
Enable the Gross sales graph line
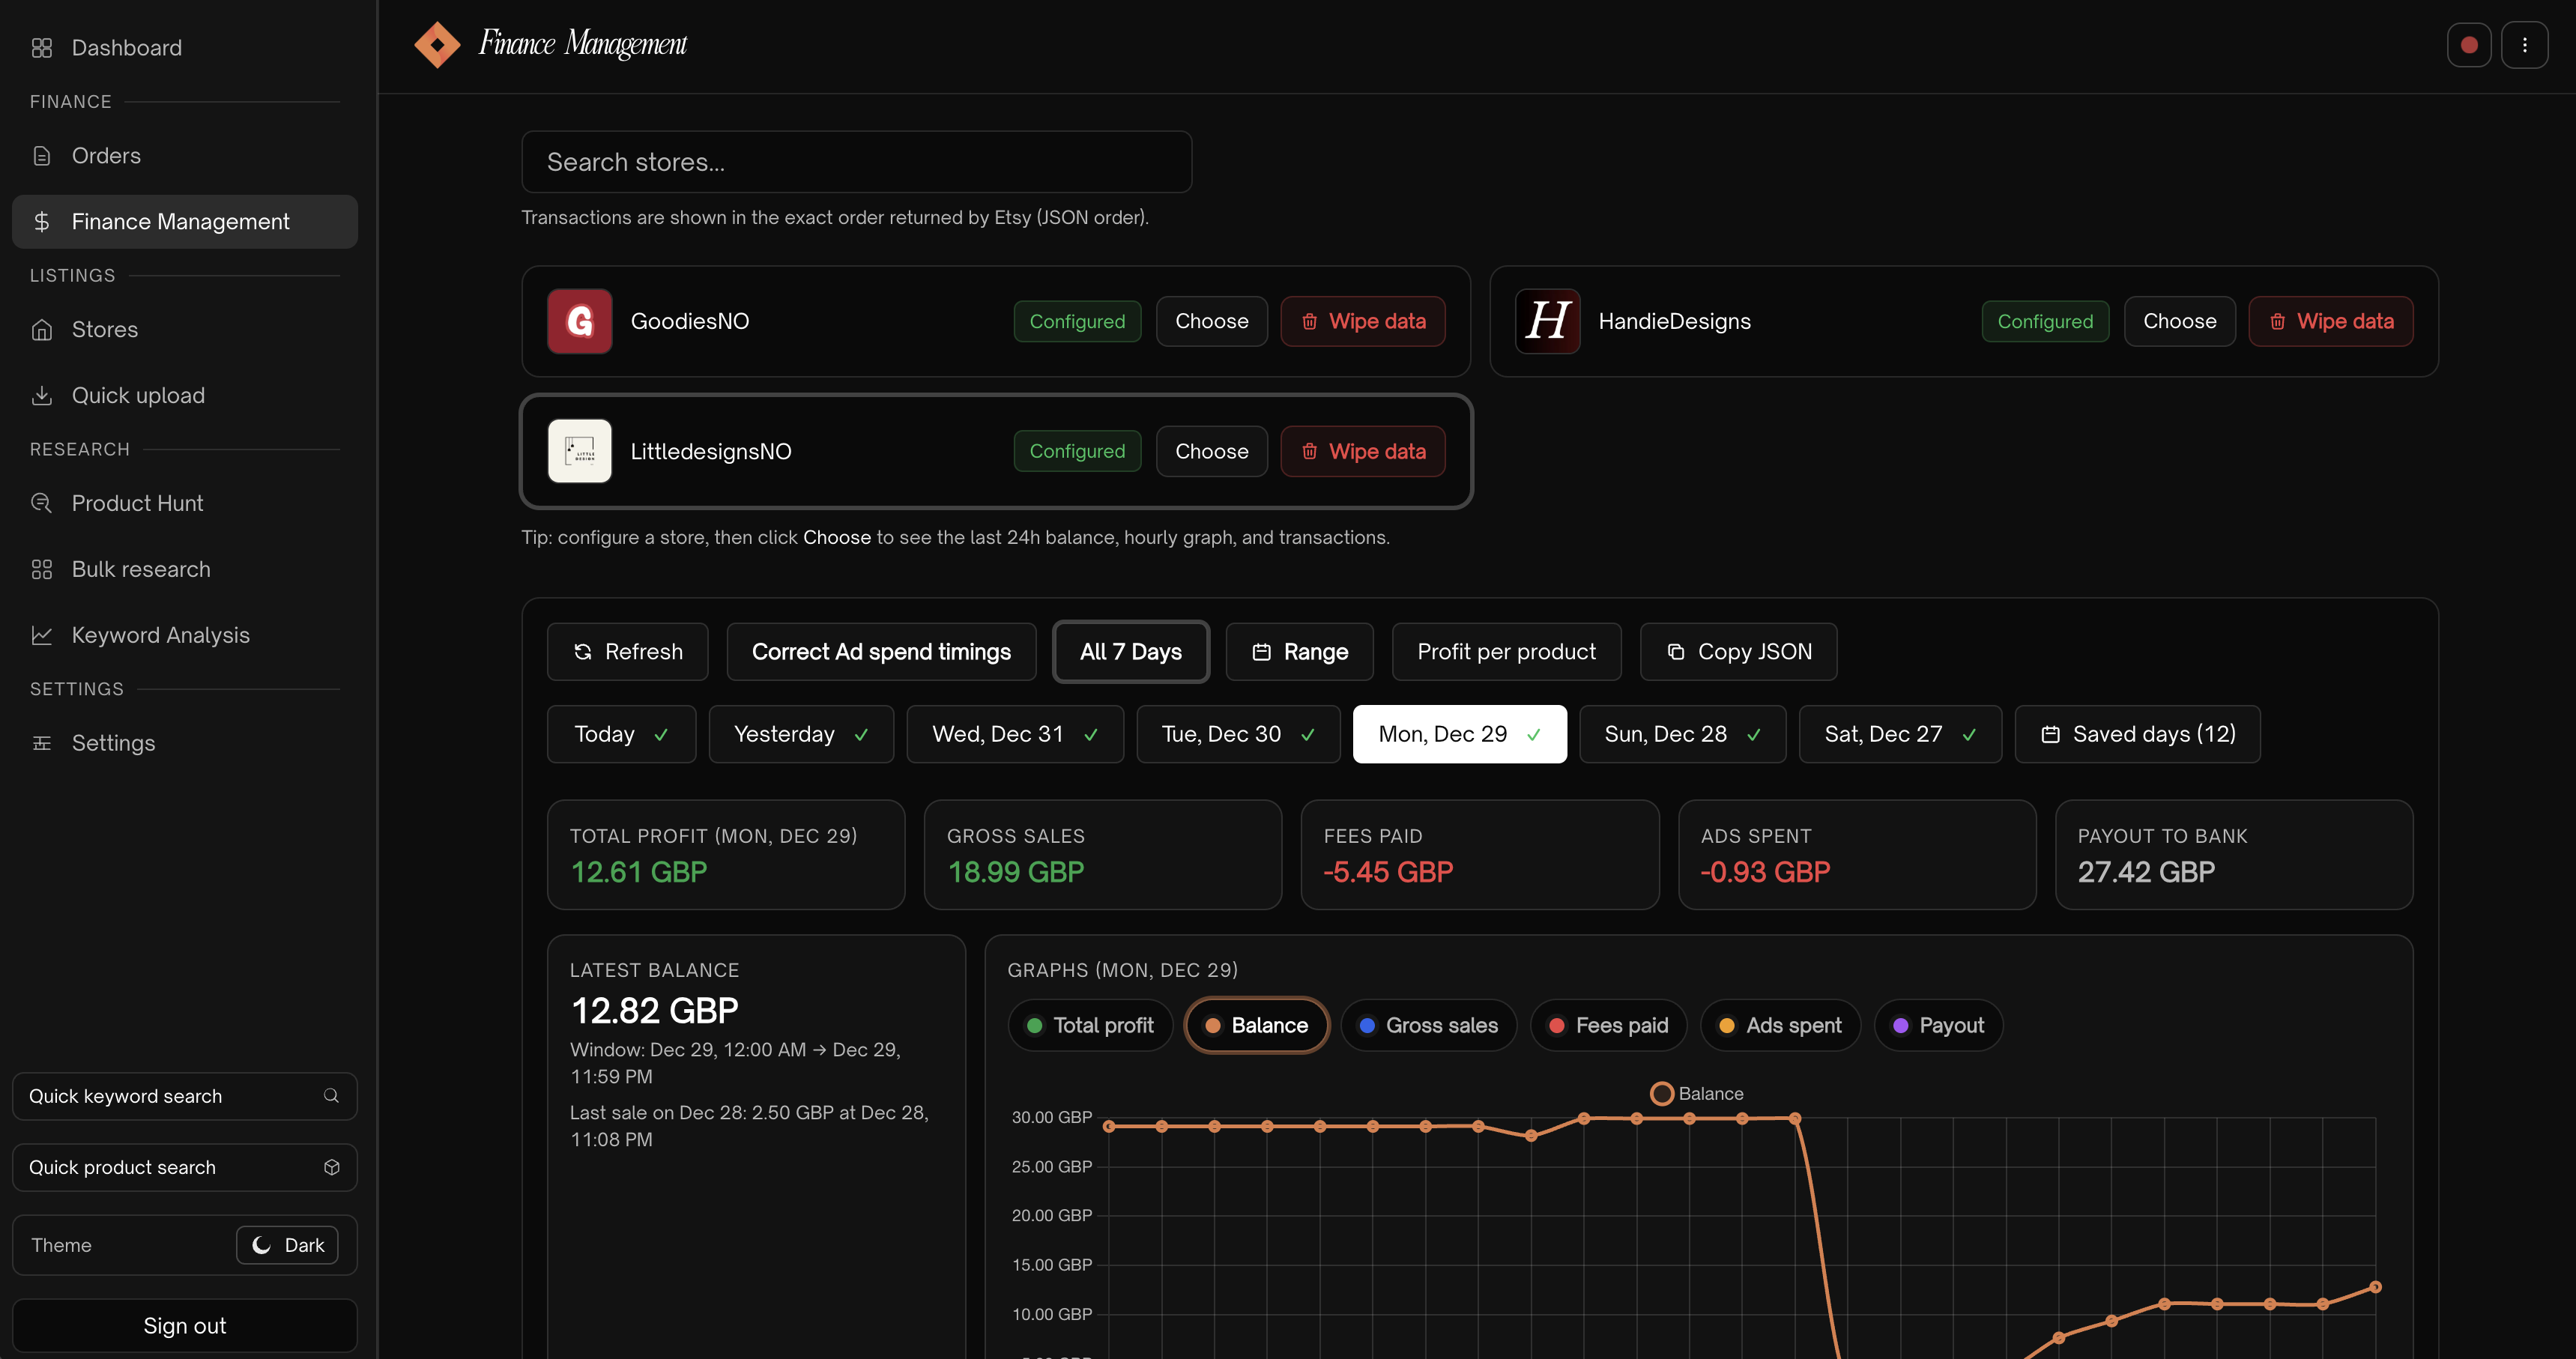click(x=1428, y=1025)
